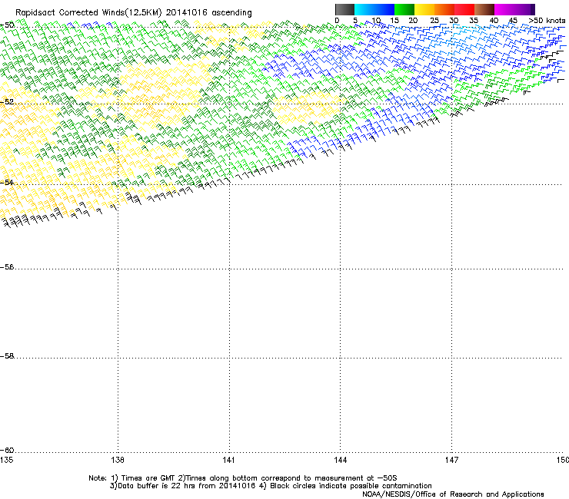Click the orange 25-30 knots color swatch
The image size is (569, 499).
tap(444, 9)
